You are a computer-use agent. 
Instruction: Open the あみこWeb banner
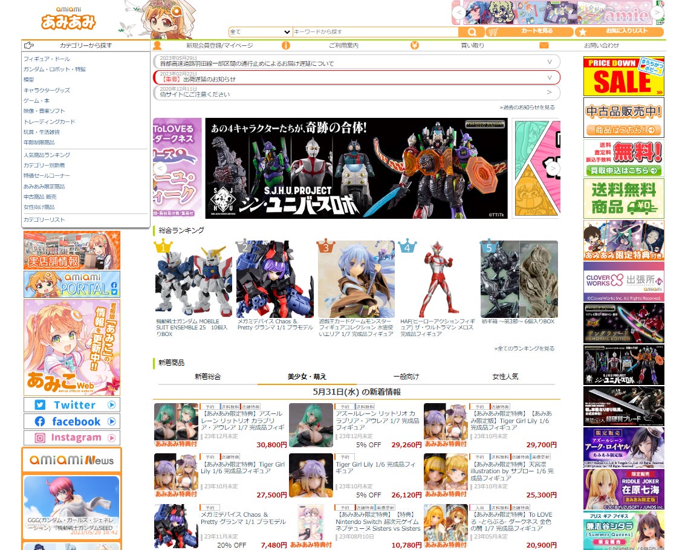pos(72,348)
